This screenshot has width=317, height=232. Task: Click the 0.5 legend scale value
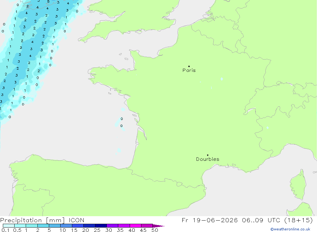(17, 230)
